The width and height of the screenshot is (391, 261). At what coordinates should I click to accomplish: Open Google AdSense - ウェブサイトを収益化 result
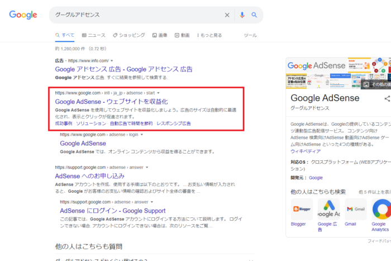111,102
